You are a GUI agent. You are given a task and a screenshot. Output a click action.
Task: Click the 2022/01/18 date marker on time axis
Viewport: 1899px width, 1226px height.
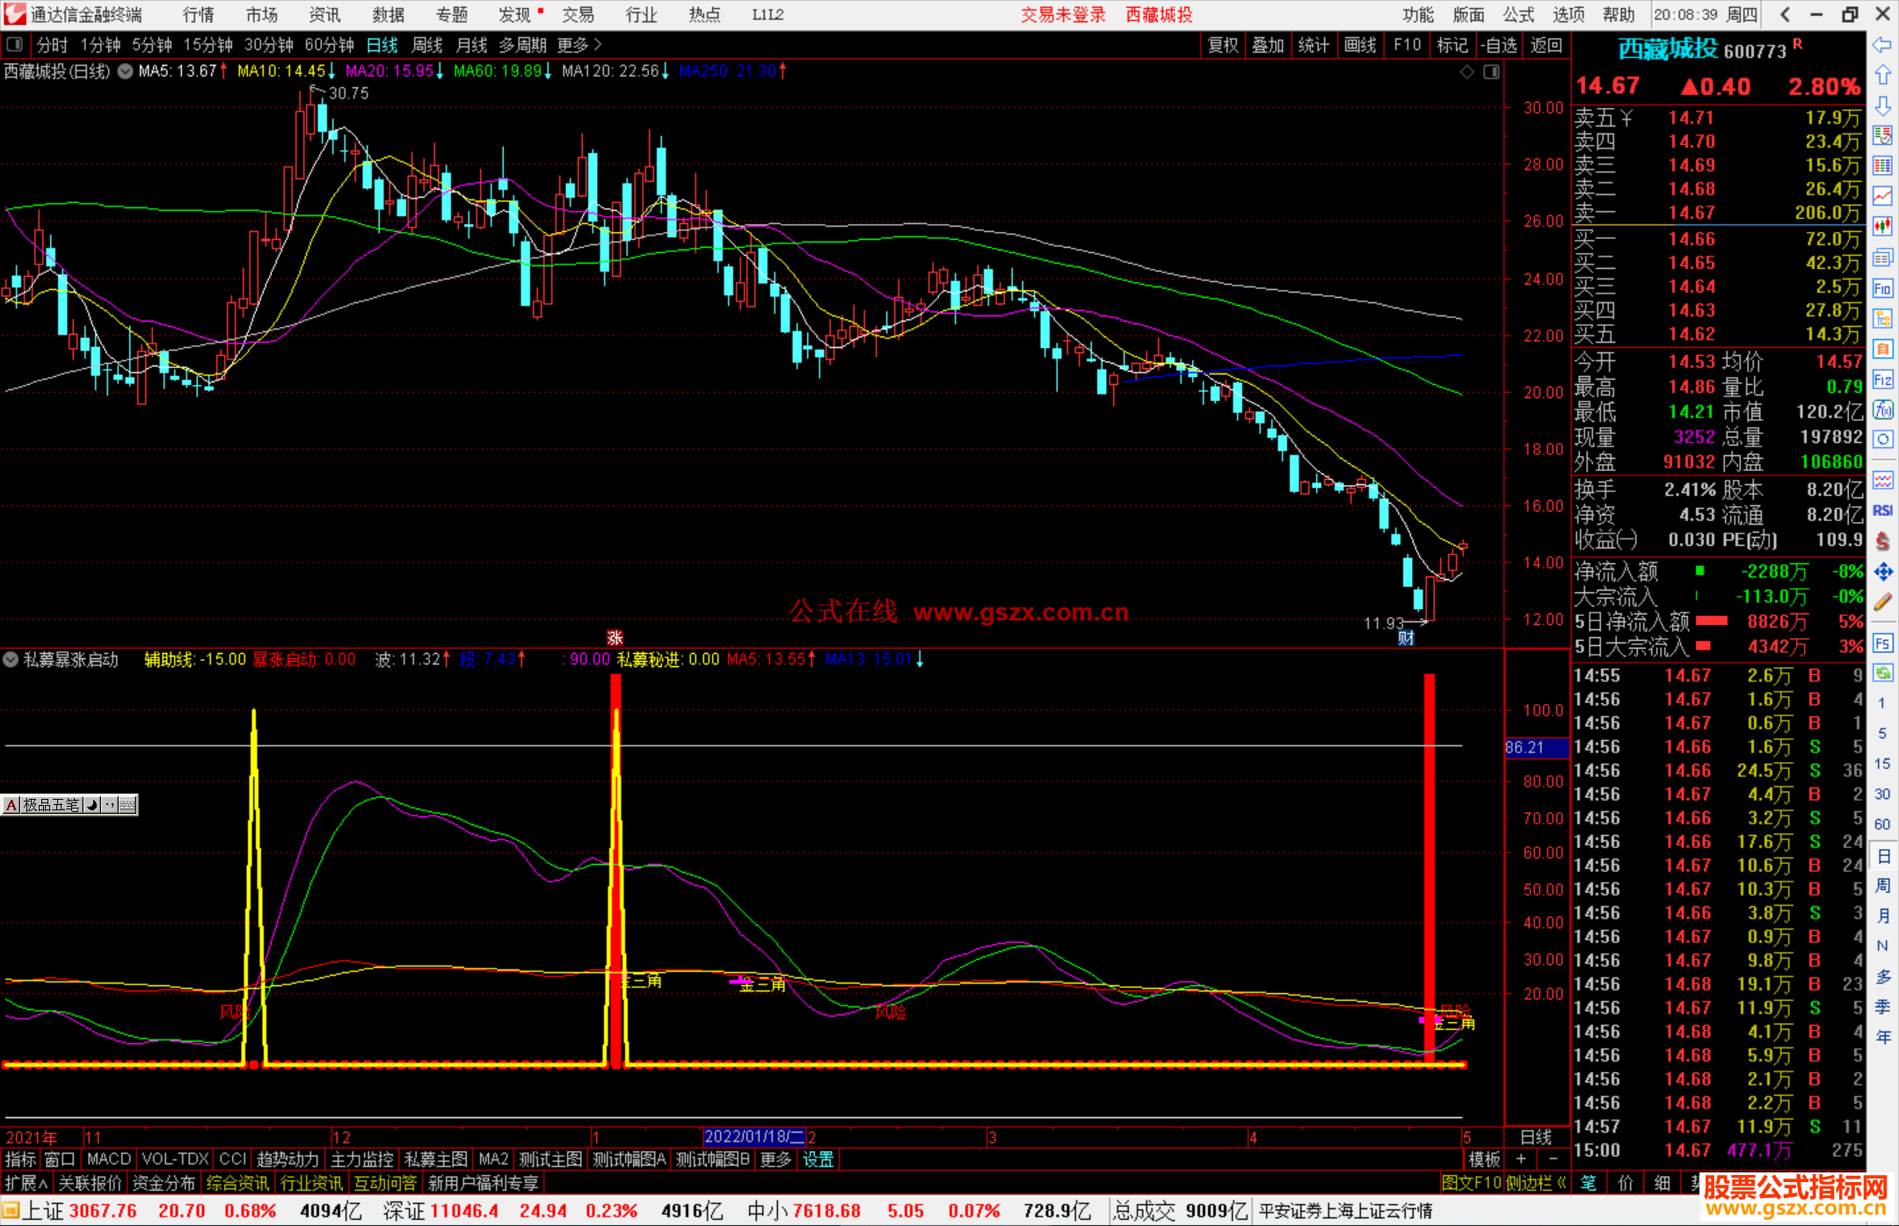click(x=755, y=1137)
